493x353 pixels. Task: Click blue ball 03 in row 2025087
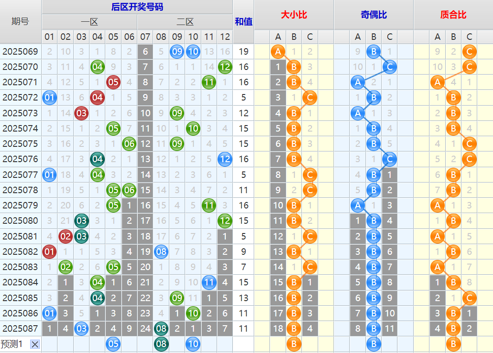pyautogui.click(x=82, y=328)
